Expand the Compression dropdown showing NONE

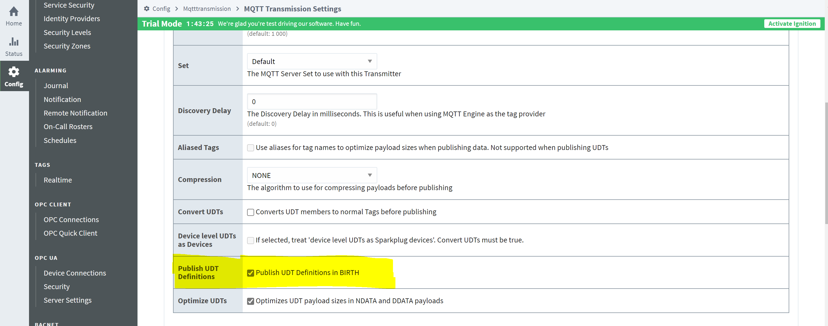pos(312,175)
